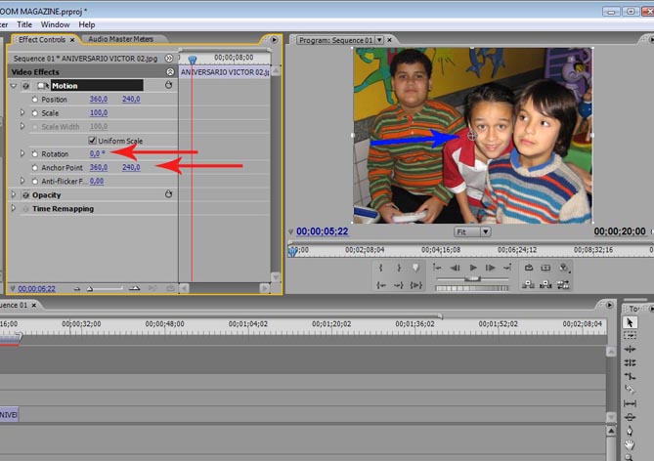Uncheck the Uniform Scale checkbox
Viewport: 654px width, 461px height.
93,141
